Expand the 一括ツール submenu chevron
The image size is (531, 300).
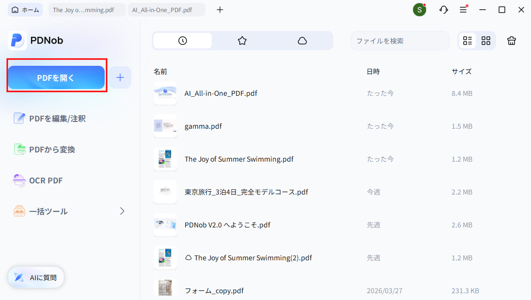tap(122, 211)
